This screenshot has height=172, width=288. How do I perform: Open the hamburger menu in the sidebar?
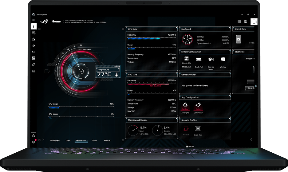pos(34,20)
